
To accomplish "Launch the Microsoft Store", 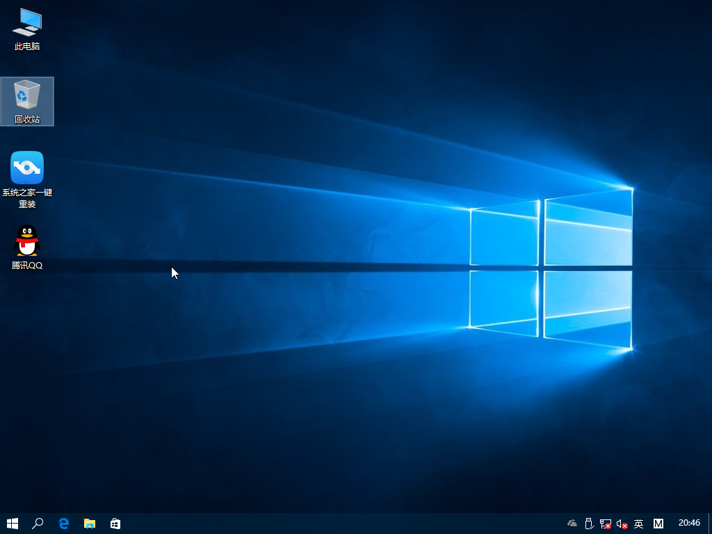I will tap(115, 524).
